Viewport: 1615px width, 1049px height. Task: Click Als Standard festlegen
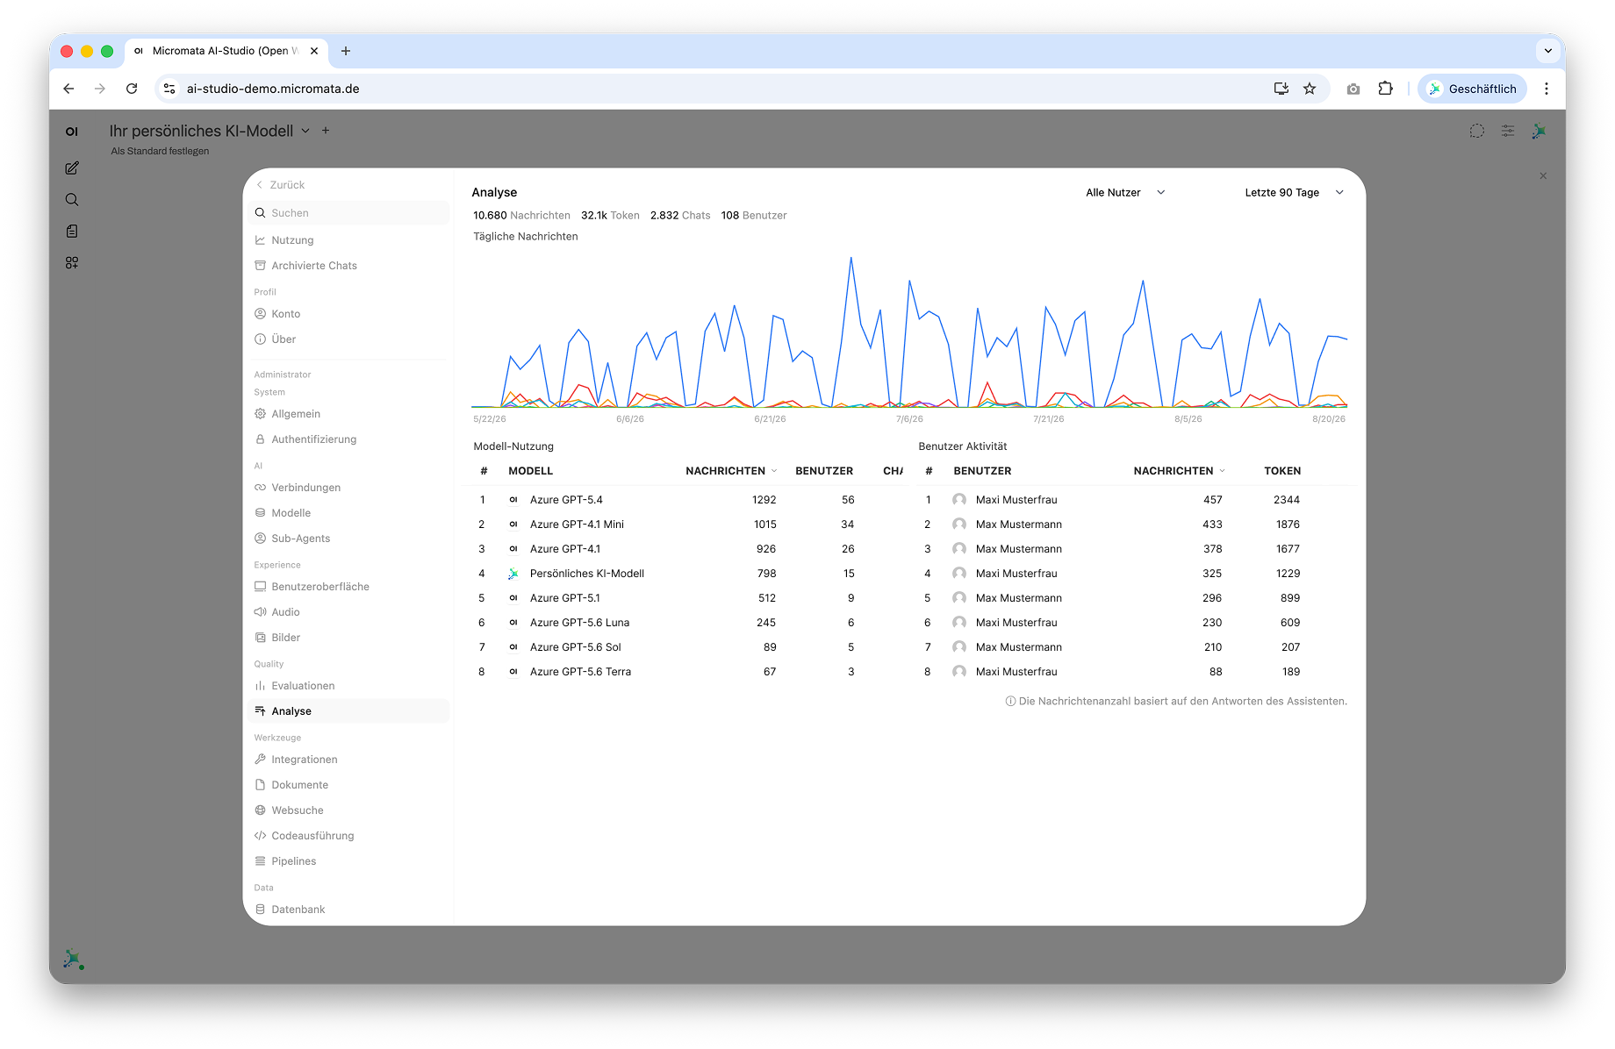160,151
